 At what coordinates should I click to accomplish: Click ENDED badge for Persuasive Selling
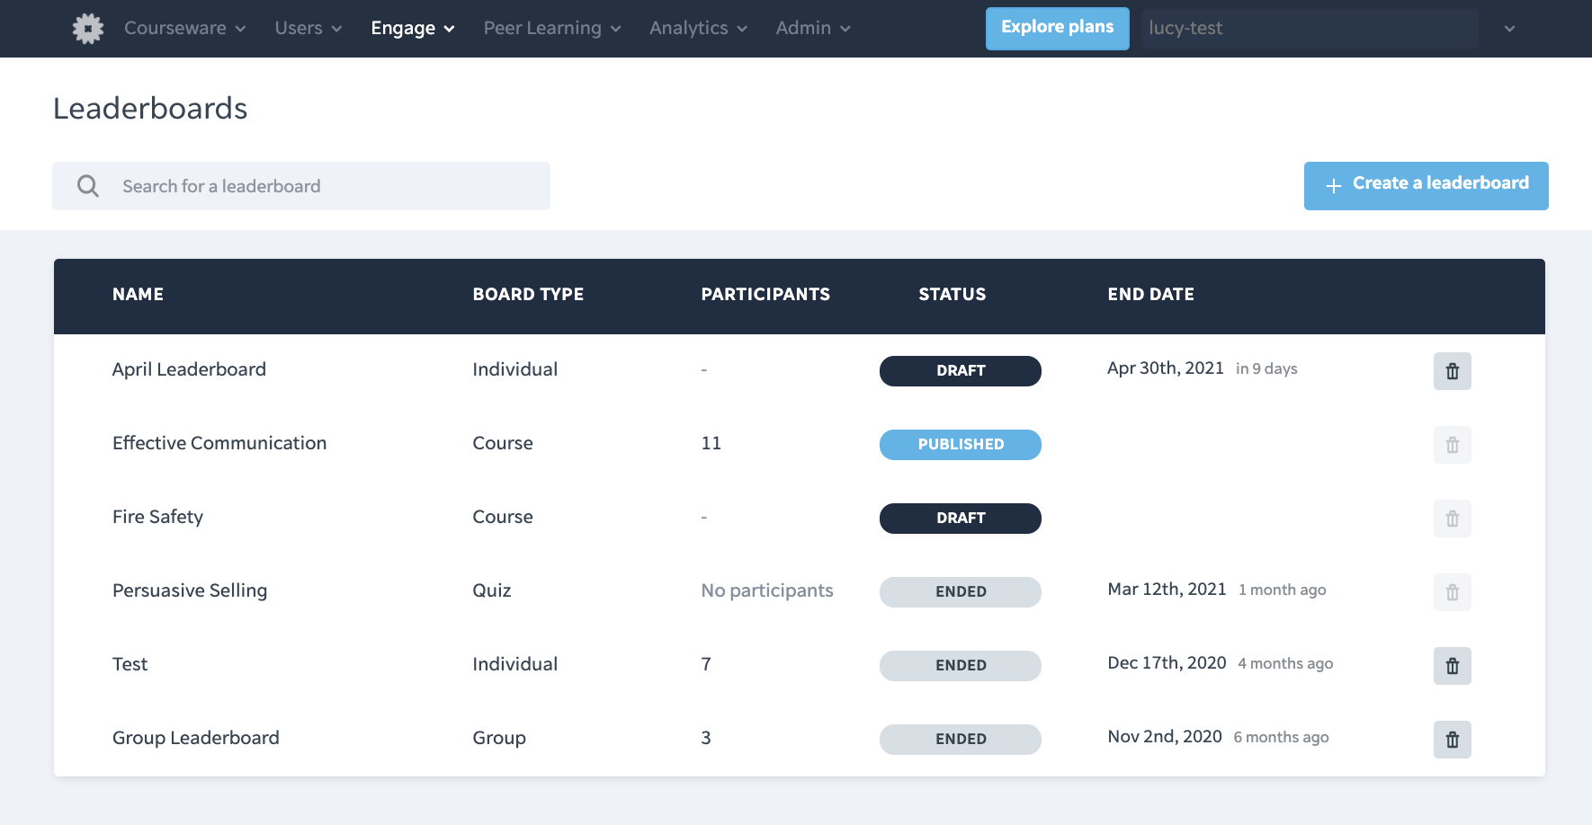pyautogui.click(x=961, y=592)
